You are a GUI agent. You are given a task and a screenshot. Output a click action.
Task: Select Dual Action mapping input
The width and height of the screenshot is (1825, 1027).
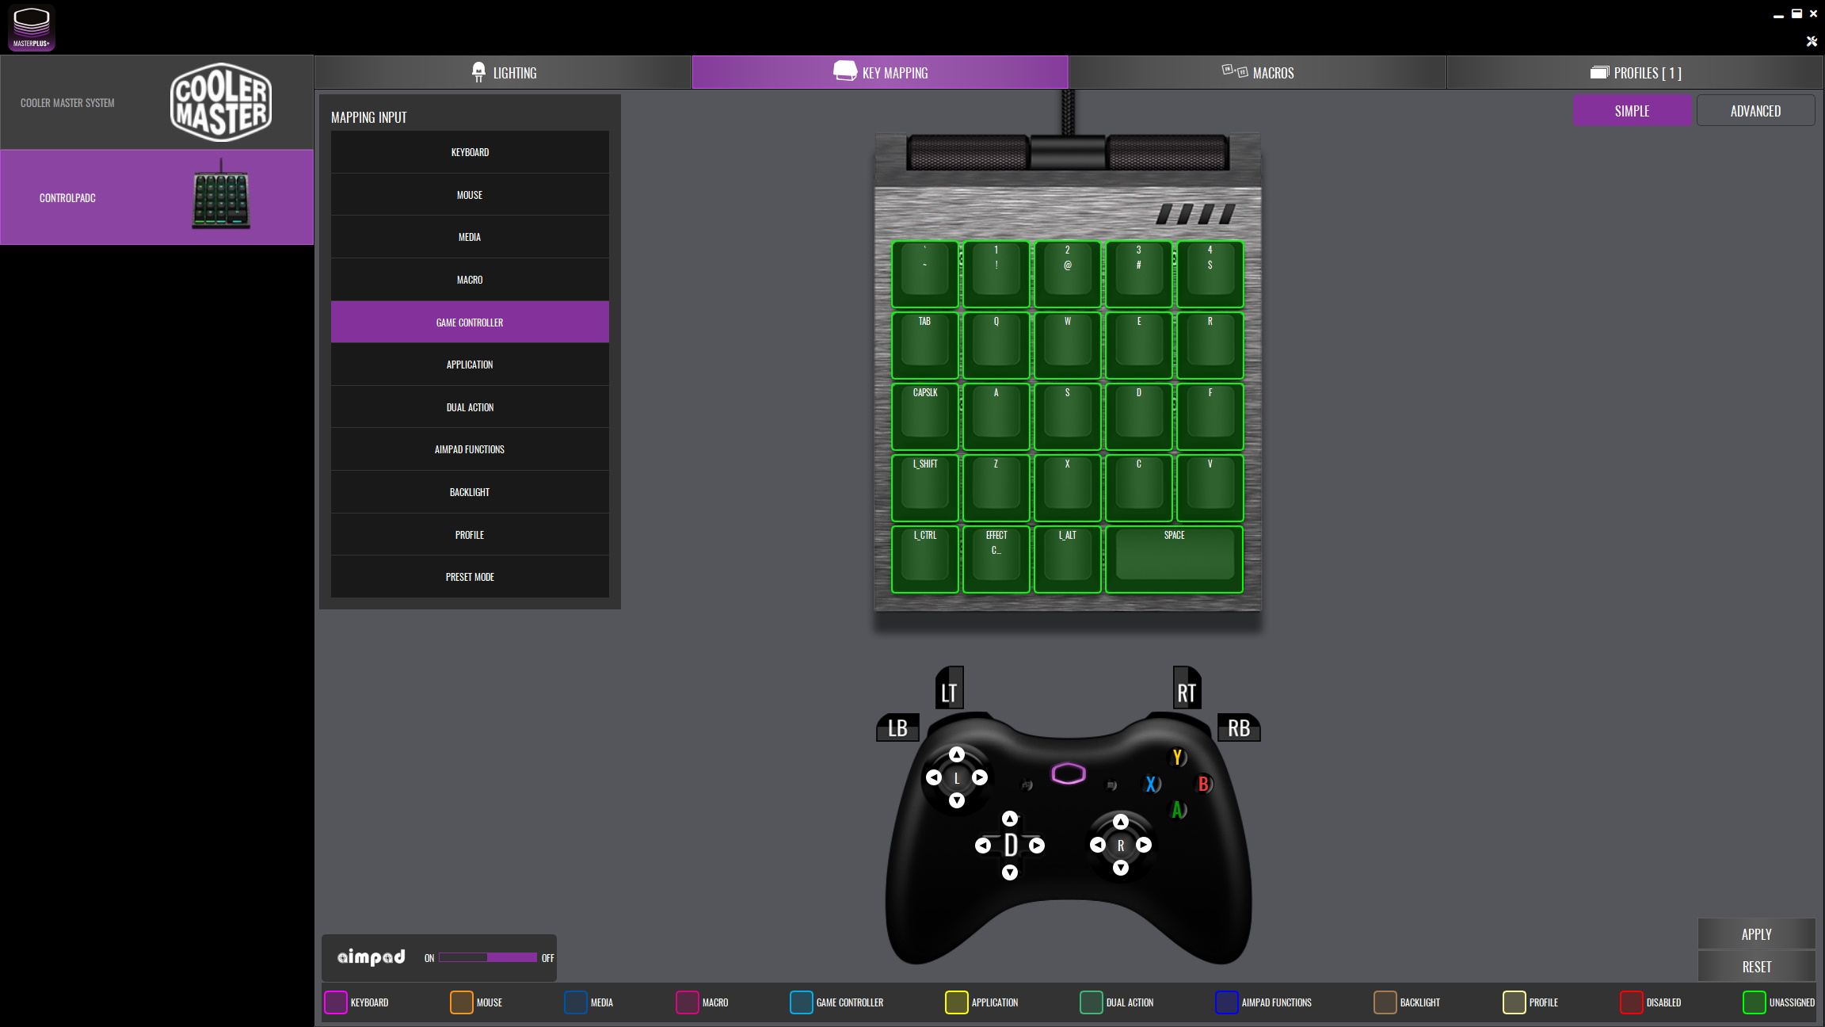[470, 407]
